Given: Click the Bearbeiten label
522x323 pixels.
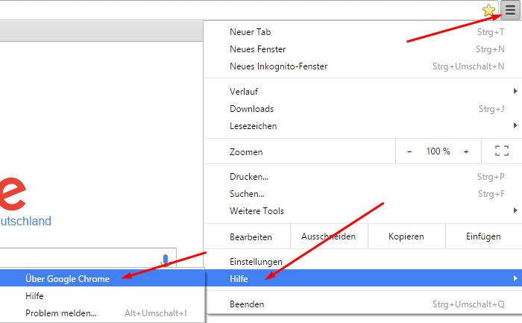Looking at the screenshot, I should coord(251,237).
